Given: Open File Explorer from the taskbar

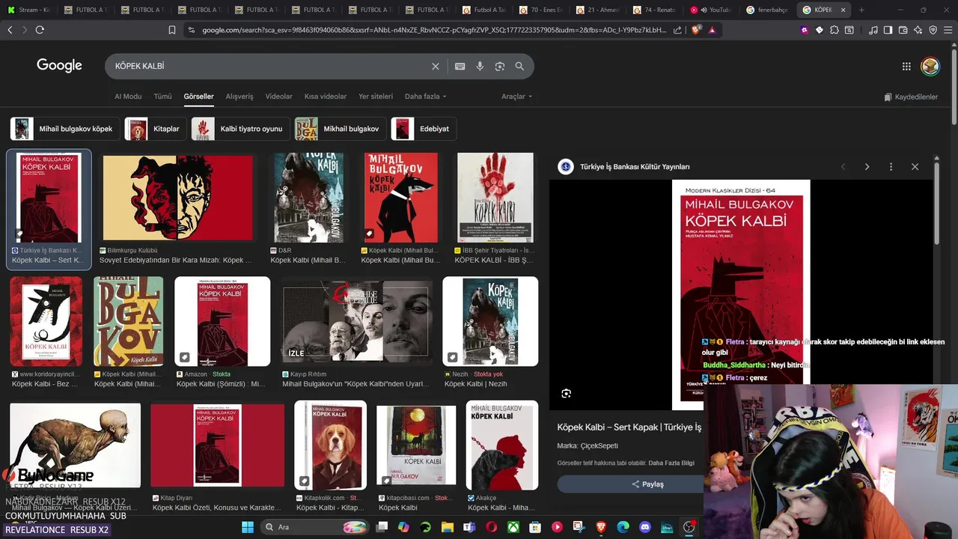Looking at the screenshot, I should (448, 527).
